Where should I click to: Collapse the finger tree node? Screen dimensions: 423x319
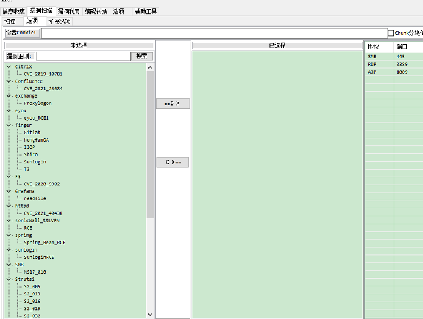(8, 125)
